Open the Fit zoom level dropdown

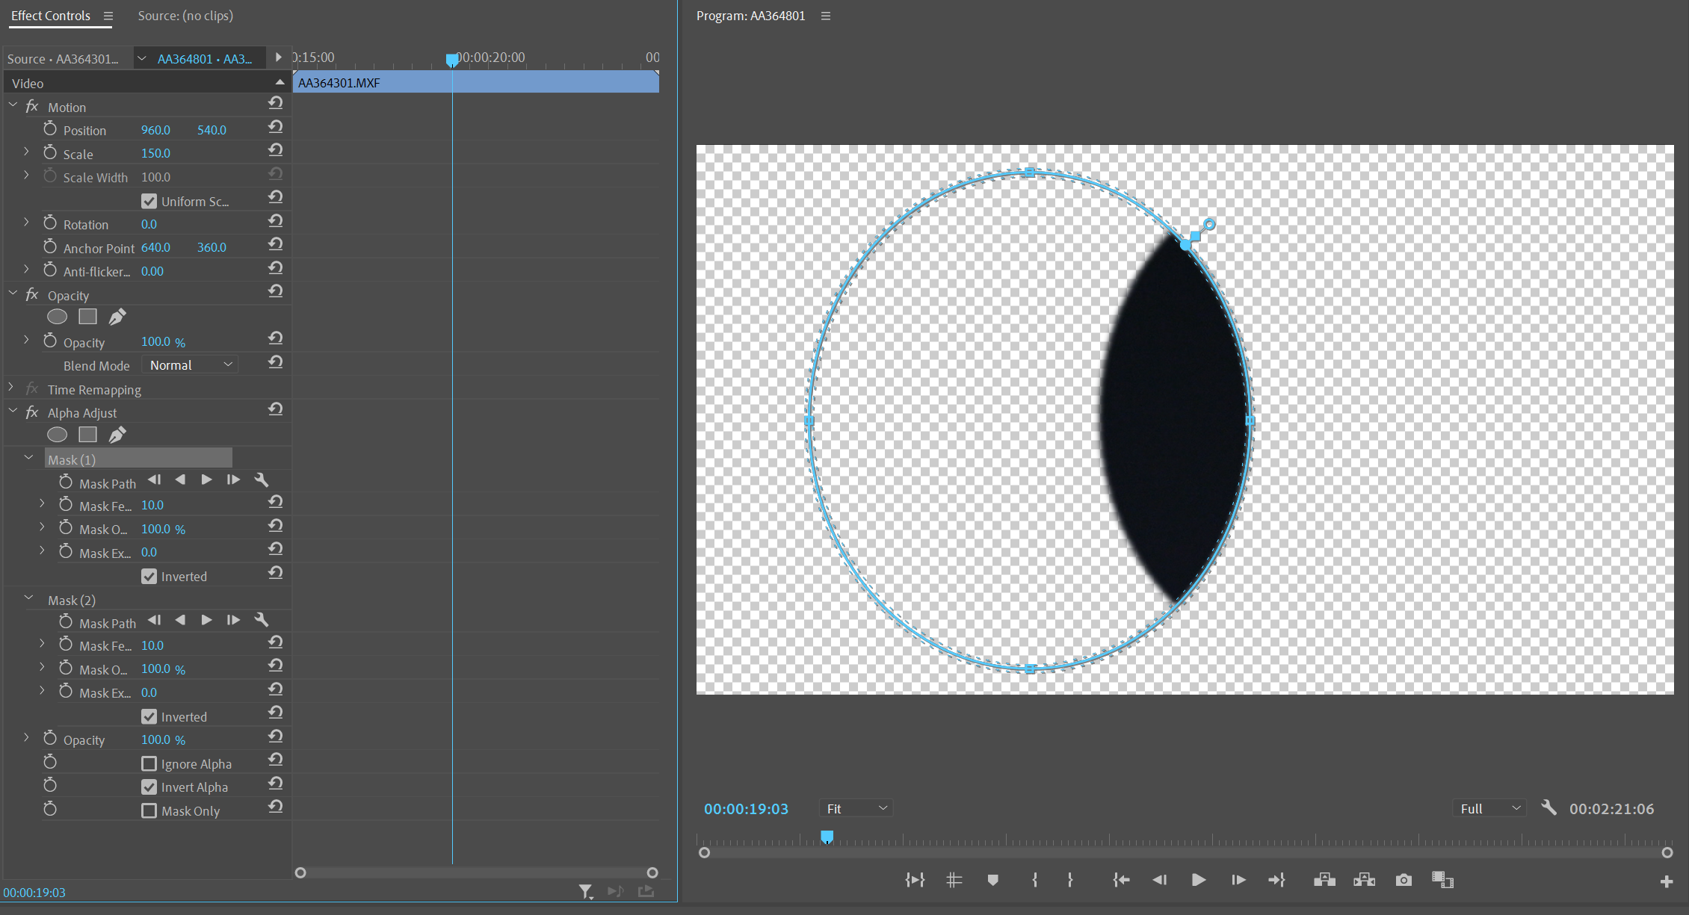[855, 808]
